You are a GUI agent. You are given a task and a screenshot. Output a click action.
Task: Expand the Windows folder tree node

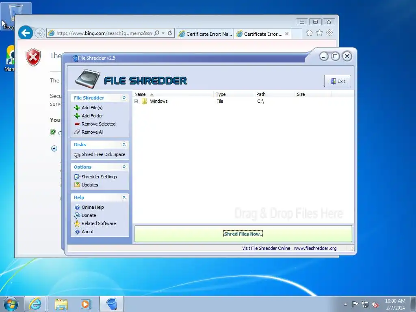136,101
